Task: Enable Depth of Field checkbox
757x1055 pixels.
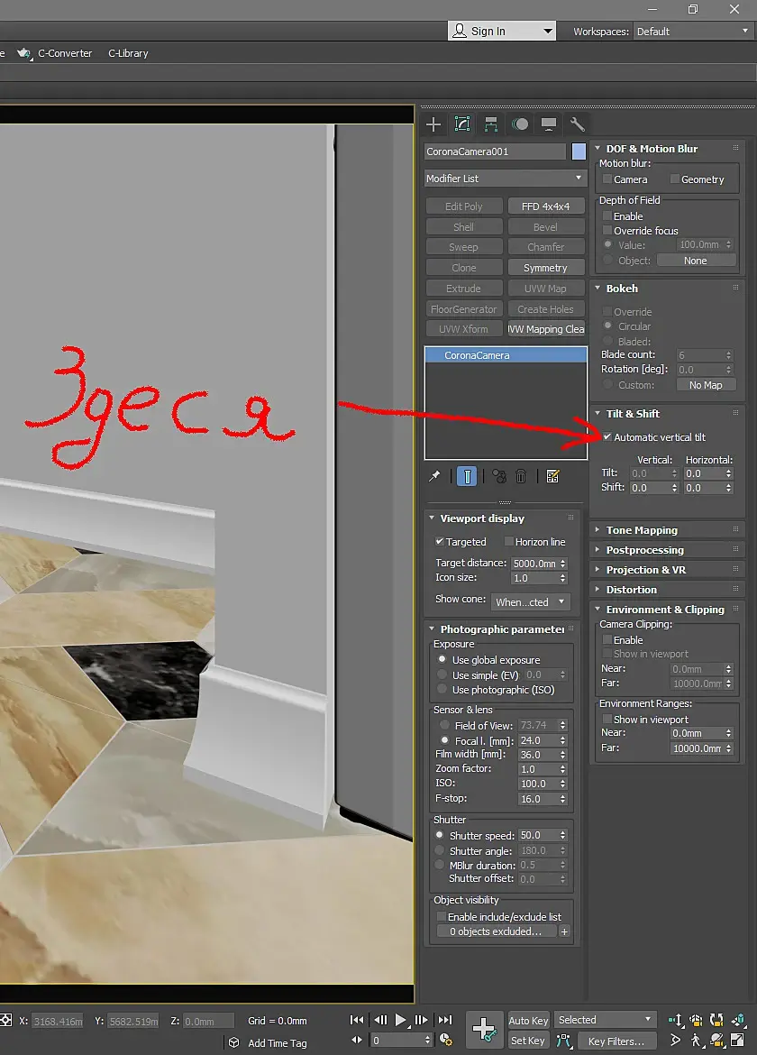Action: pyautogui.click(x=607, y=216)
